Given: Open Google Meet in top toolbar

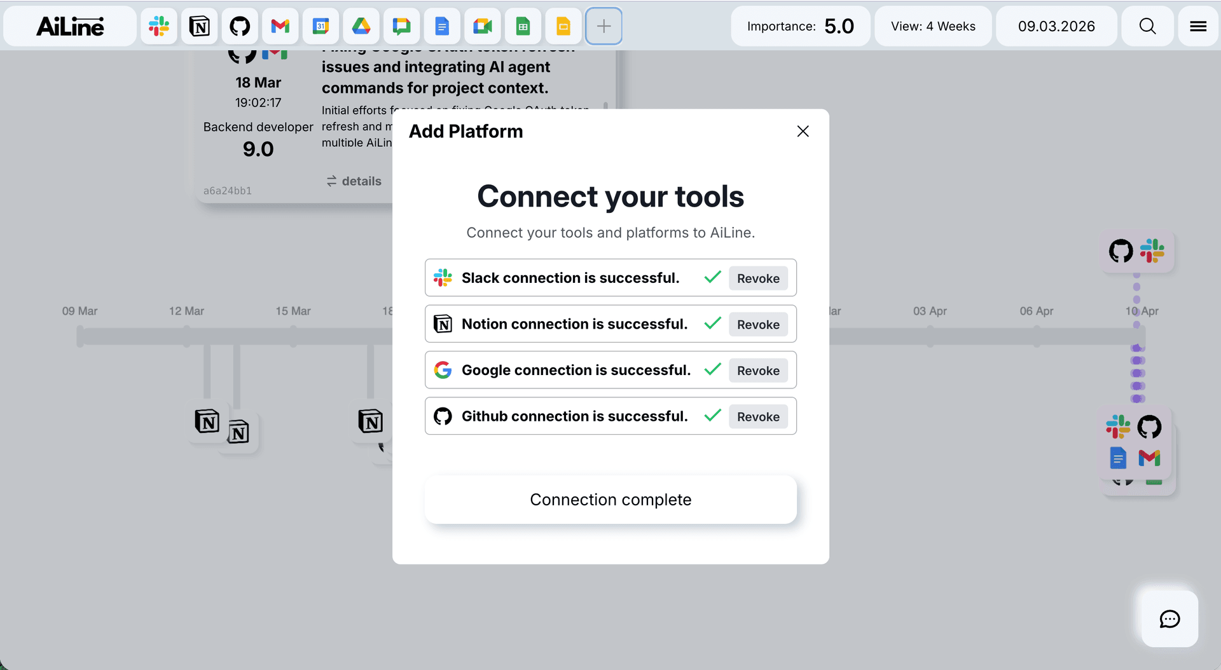Looking at the screenshot, I should [x=483, y=26].
